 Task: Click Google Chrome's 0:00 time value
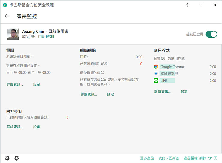213,67
